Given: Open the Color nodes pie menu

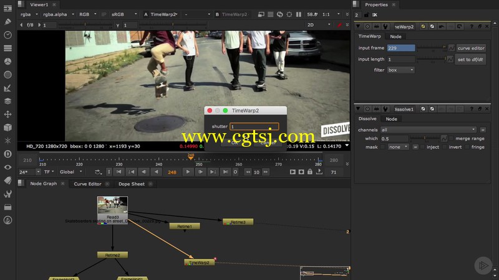Looking at the screenshot, I should tap(7, 61).
